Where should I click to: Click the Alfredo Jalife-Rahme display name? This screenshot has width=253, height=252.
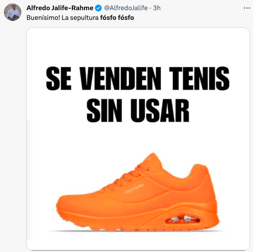(x=60, y=8)
